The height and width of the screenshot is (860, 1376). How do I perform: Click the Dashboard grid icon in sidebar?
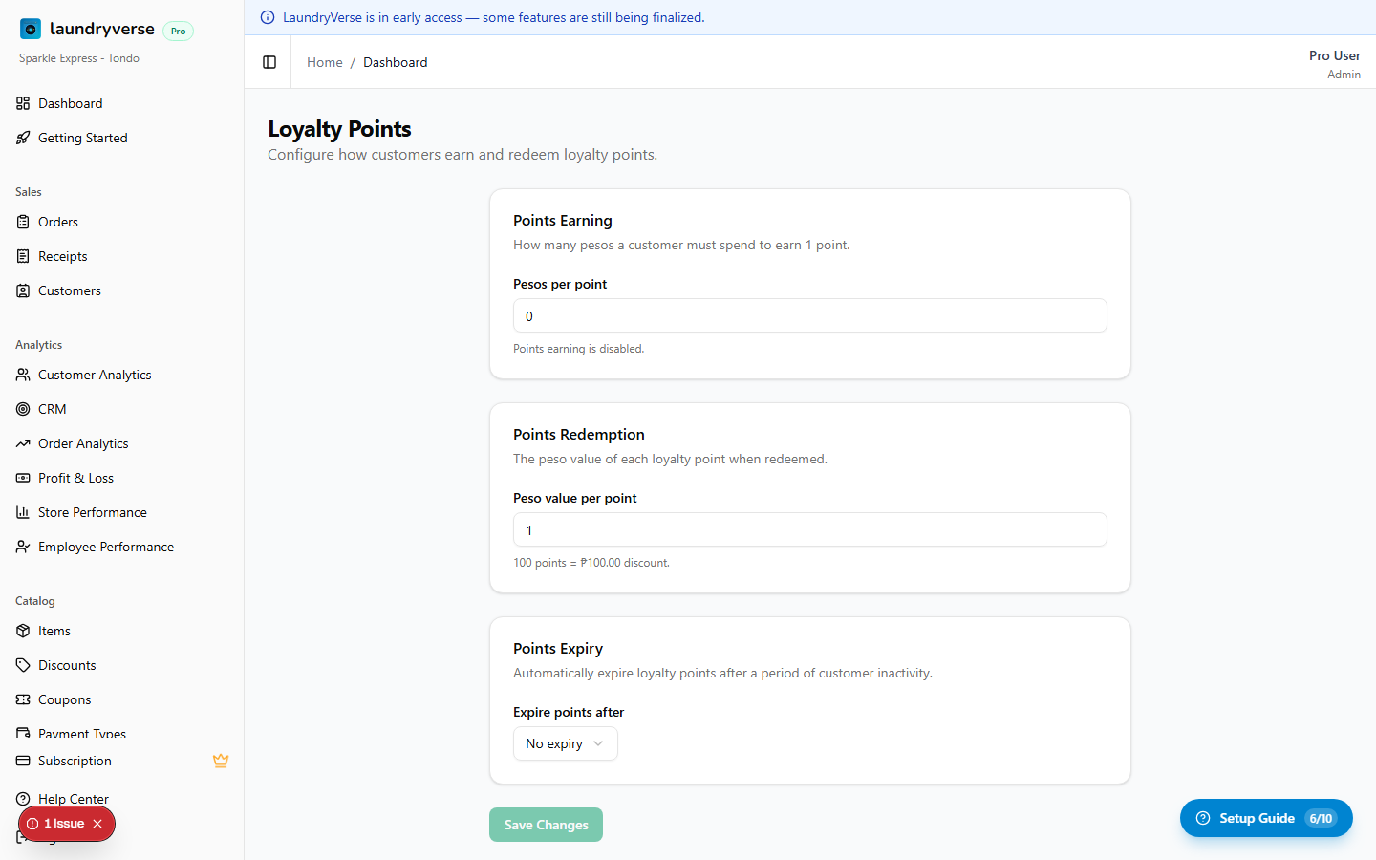[23, 103]
